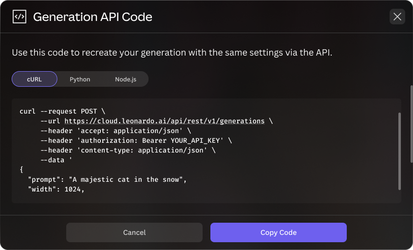The height and width of the screenshot is (250, 413).
Task: Switch to the Python tab
Action: tap(80, 79)
